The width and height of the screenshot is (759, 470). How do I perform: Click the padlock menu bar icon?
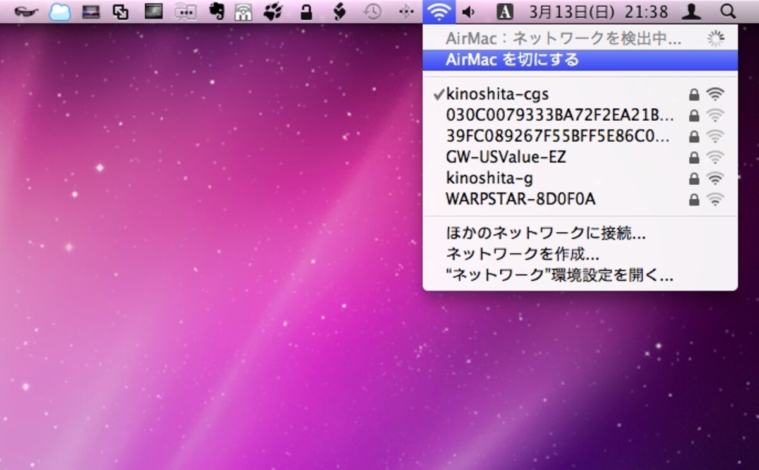[x=307, y=11]
